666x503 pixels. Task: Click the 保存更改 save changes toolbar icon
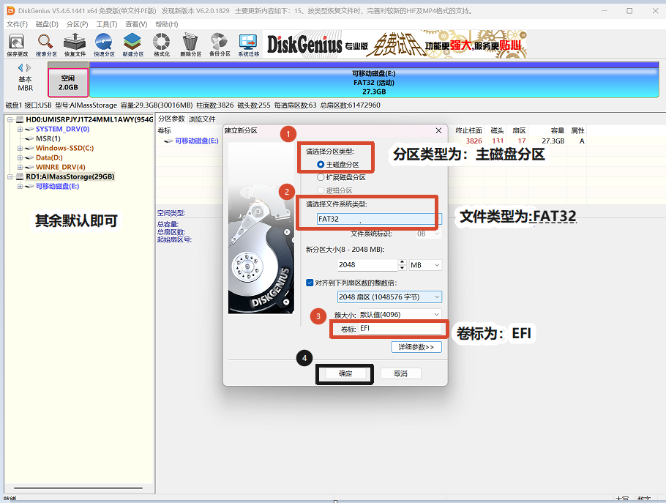18,45
